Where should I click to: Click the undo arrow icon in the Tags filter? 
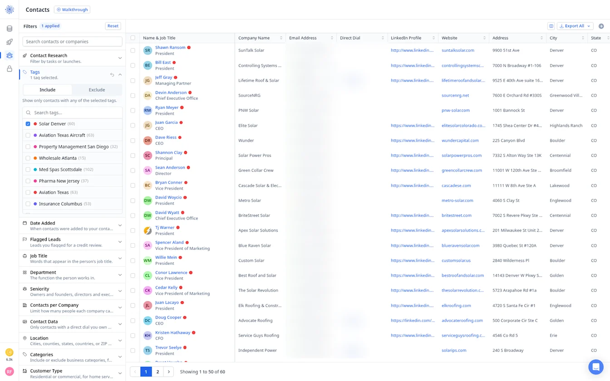[x=112, y=75]
